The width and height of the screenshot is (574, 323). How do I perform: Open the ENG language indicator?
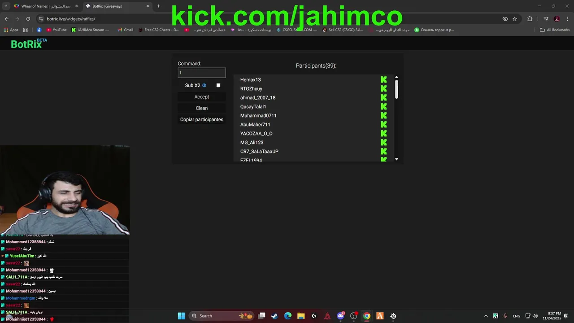click(517, 316)
